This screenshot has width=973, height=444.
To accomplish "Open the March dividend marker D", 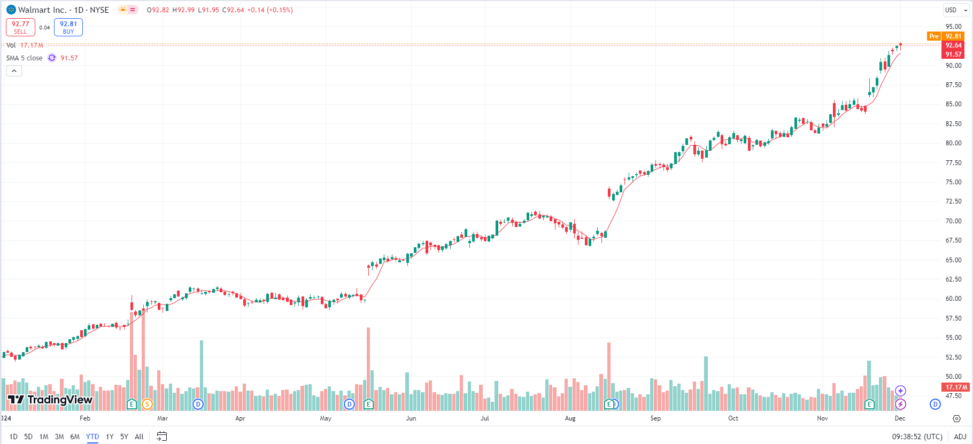I will click(x=198, y=404).
